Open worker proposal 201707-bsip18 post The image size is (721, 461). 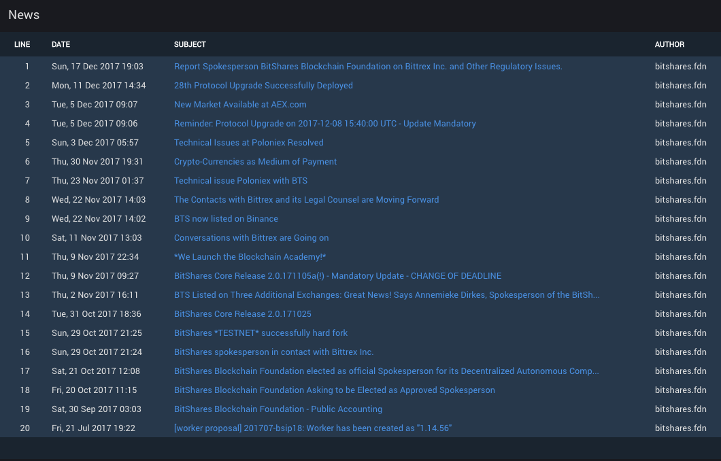(313, 428)
